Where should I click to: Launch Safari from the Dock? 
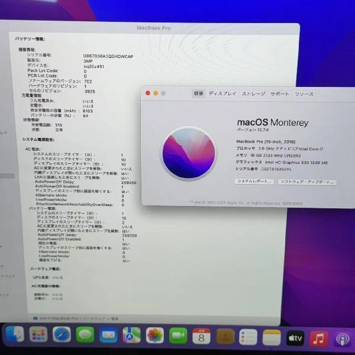tap(62, 335)
